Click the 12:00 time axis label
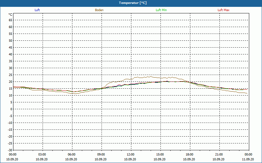 (131, 155)
